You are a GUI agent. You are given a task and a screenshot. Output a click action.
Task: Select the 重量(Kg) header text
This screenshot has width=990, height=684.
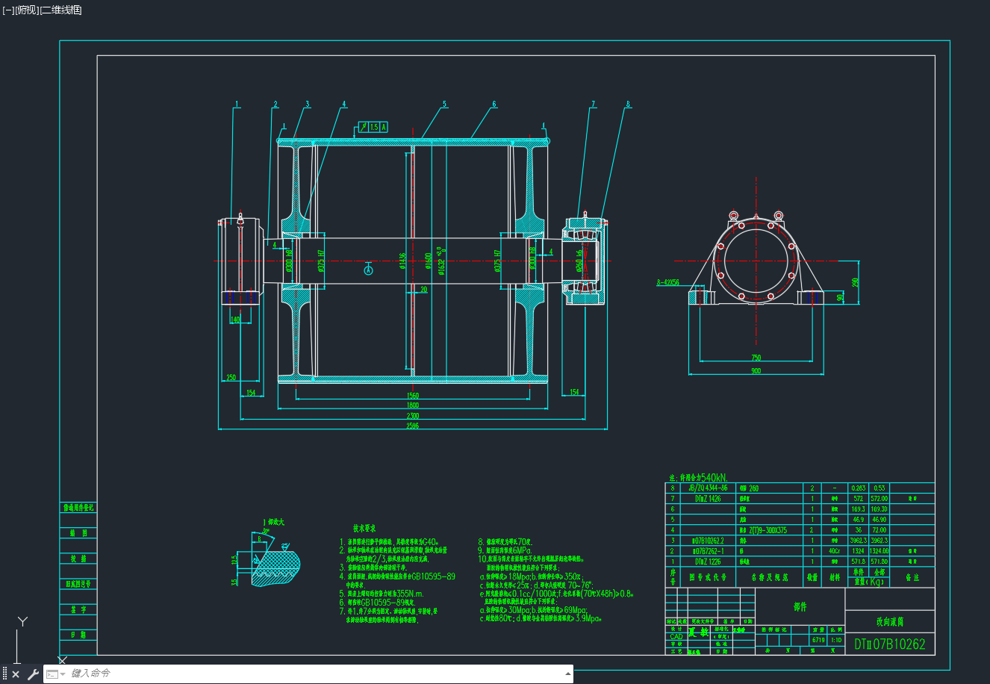click(868, 582)
